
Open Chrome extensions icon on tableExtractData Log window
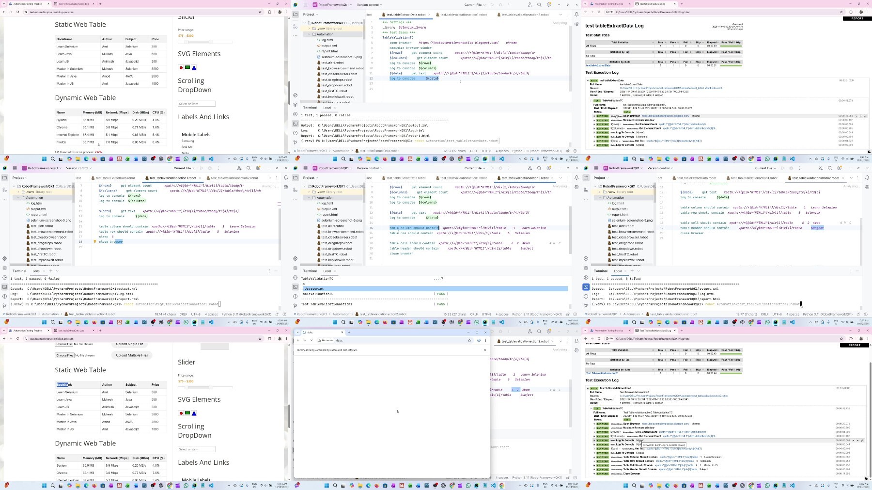click(851, 12)
